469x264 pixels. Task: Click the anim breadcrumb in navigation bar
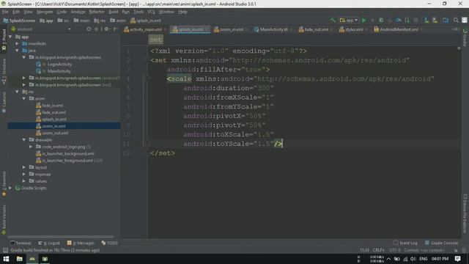pos(118,21)
